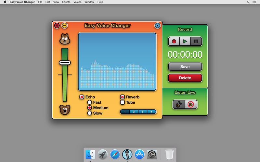
Task: Click the pitch slider handle
Action: tap(65, 62)
